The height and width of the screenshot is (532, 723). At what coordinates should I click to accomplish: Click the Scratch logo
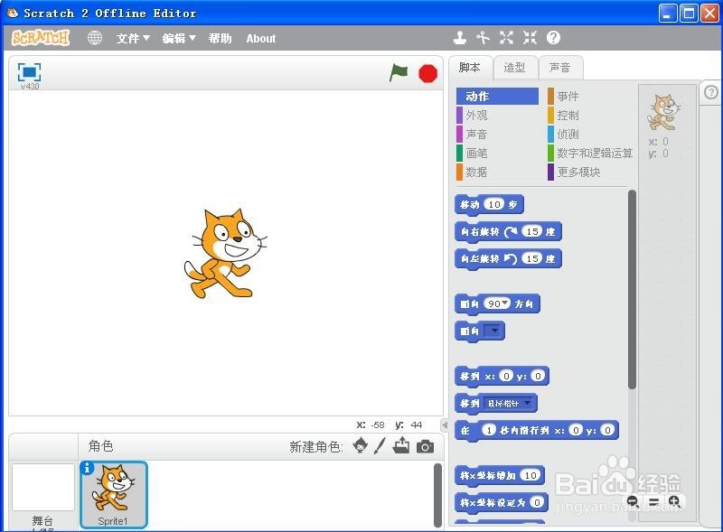[x=41, y=38]
